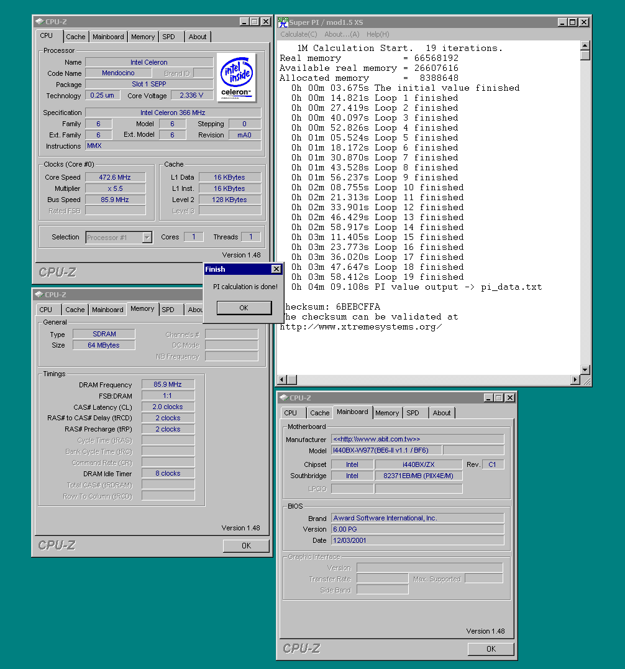625x669 pixels.
Task: Click the BIOS Version value 6.00 PG
Action: [x=417, y=529]
